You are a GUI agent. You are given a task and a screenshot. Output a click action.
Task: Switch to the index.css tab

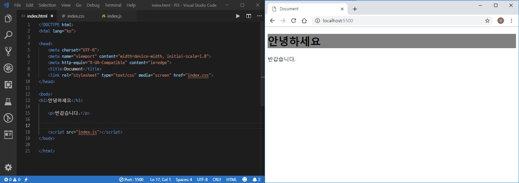76,16
